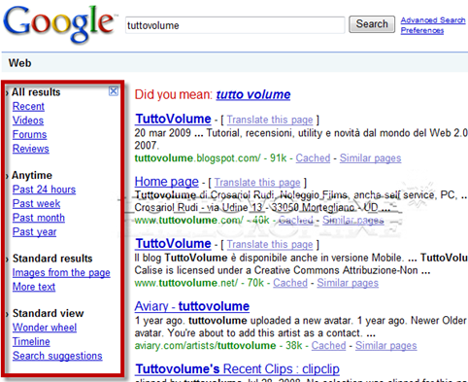Filter results by Reviews
Image resolution: width=468 pixels, height=382 pixels.
pyautogui.click(x=31, y=149)
